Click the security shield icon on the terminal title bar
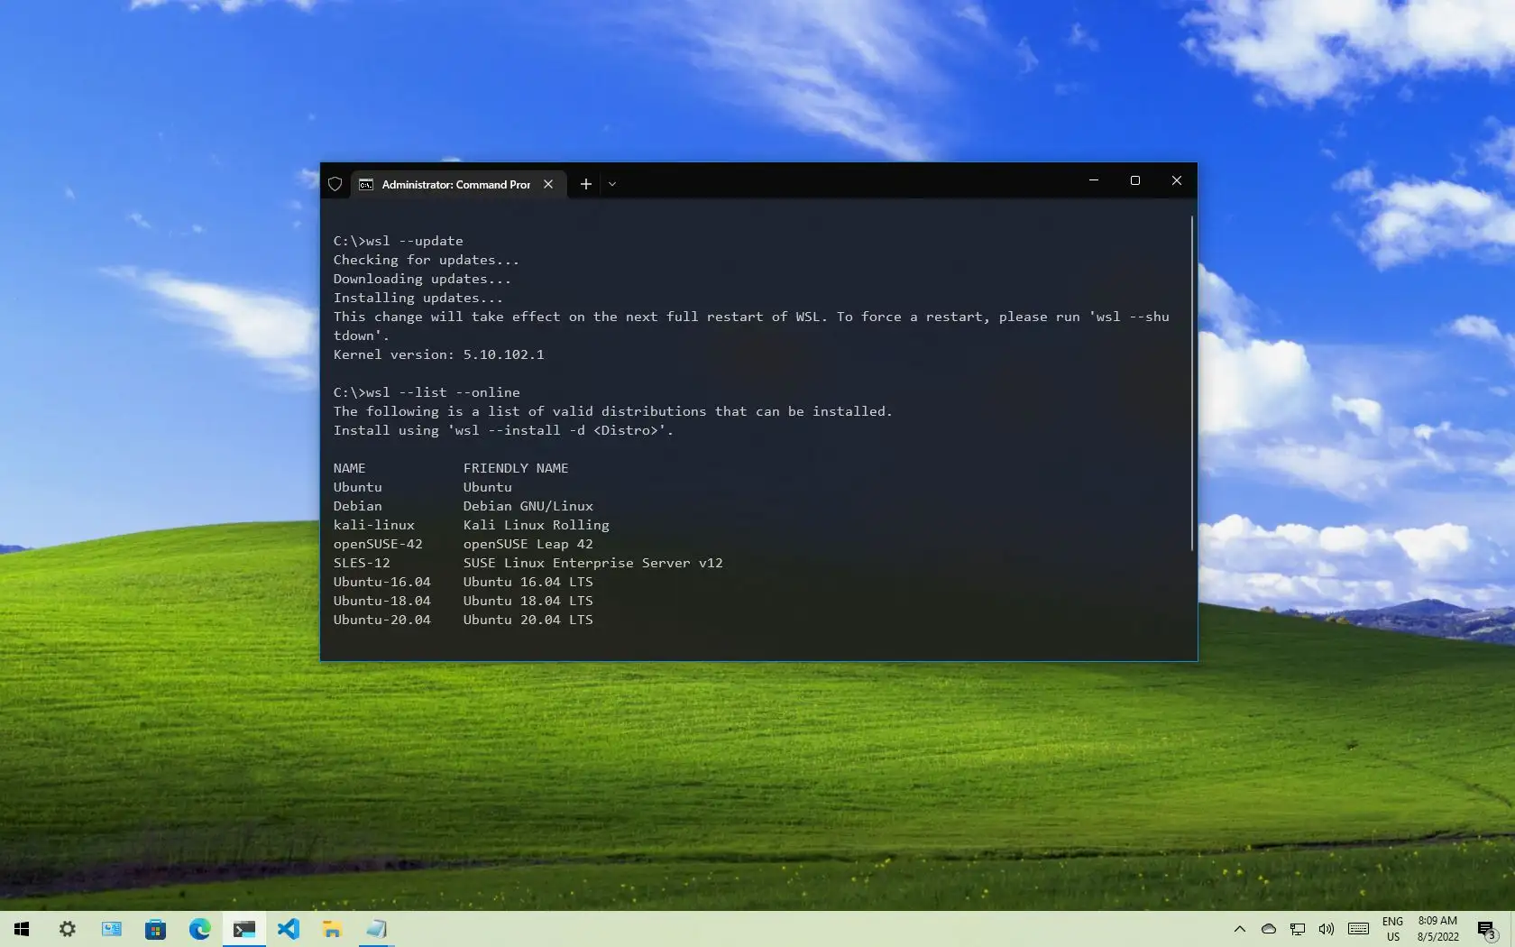This screenshot has height=947, width=1515. pos(335,184)
